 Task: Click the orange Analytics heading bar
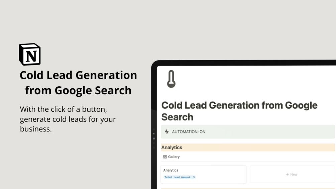(x=248, y=148)
